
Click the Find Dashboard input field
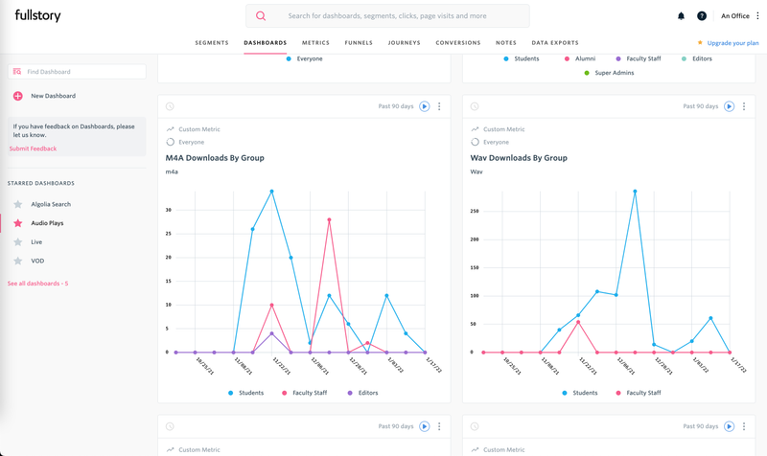point(77,71)
